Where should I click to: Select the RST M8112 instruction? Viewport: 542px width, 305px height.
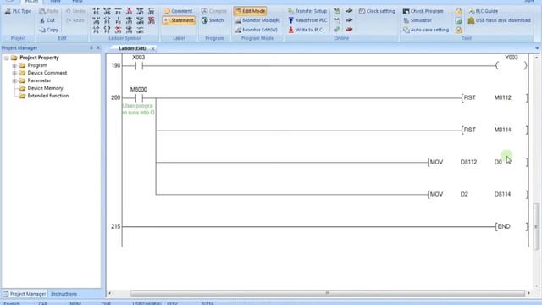point(495,98)
